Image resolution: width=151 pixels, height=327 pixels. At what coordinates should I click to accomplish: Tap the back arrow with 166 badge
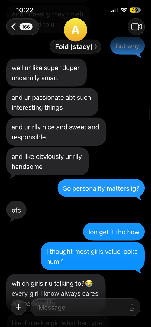click(23, 27)
